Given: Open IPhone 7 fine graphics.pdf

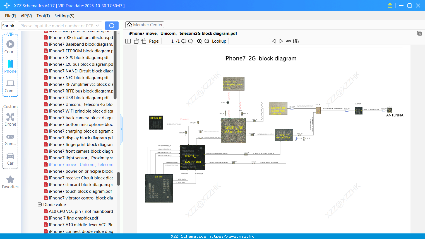Looking at the screenshot, I should [71, 218].
